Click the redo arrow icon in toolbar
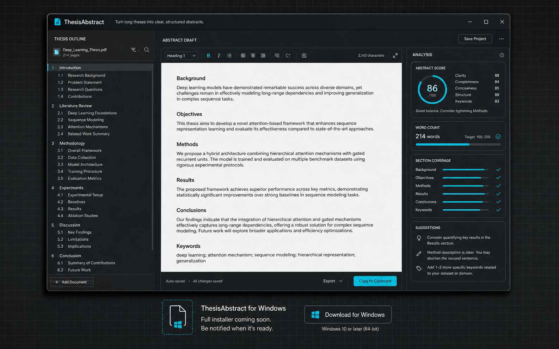 click(x=288, y=56)
